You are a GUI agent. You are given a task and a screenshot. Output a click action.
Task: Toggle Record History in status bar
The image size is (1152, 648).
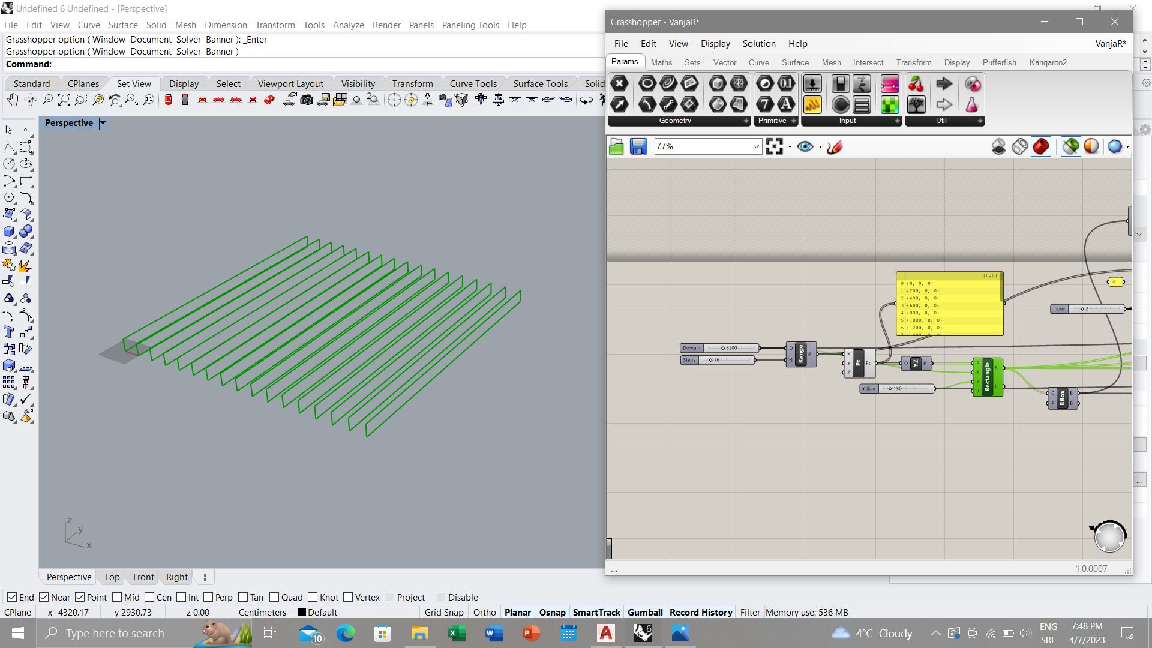701,613
